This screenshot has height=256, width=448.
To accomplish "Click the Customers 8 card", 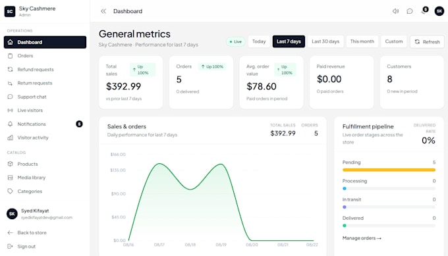I will [x=412, y=82].
